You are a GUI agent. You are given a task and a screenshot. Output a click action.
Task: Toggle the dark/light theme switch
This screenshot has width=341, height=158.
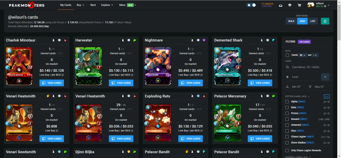click(x=251, y=5)
